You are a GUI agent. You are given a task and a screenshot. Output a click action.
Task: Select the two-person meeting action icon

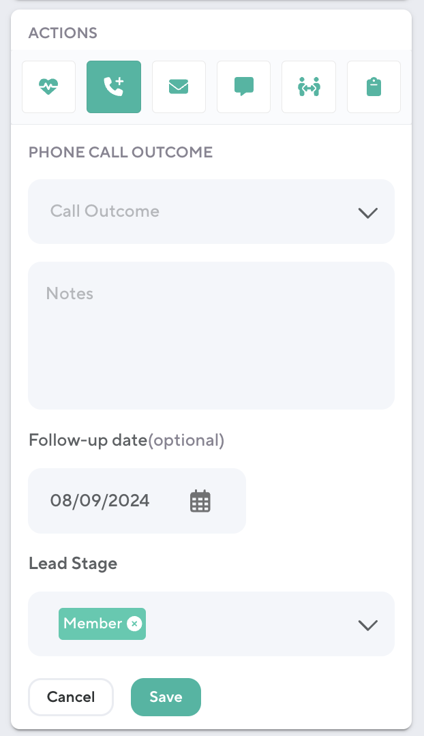(309, 87)
